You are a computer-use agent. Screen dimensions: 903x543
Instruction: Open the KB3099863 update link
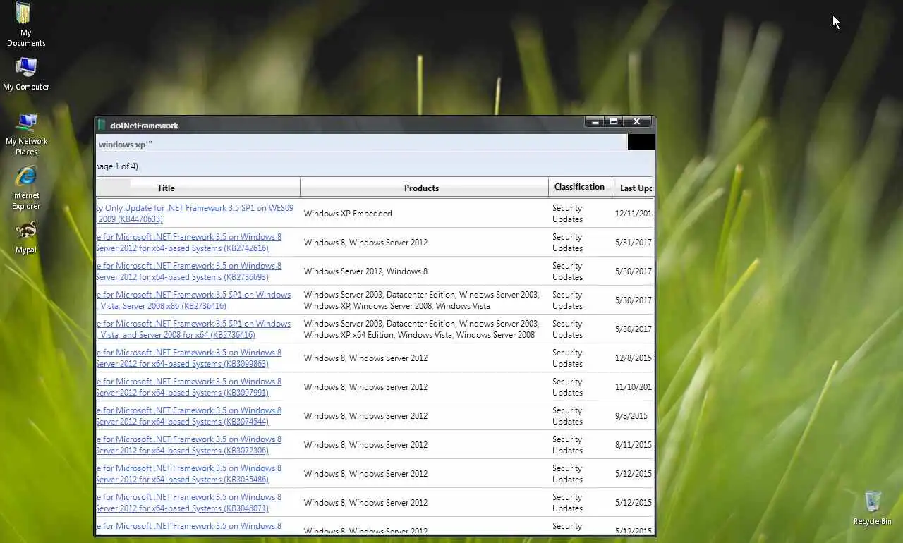coord(189,358)
